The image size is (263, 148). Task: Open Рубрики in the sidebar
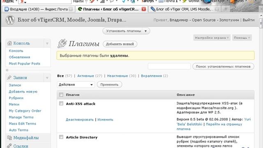tap(16, 98)
